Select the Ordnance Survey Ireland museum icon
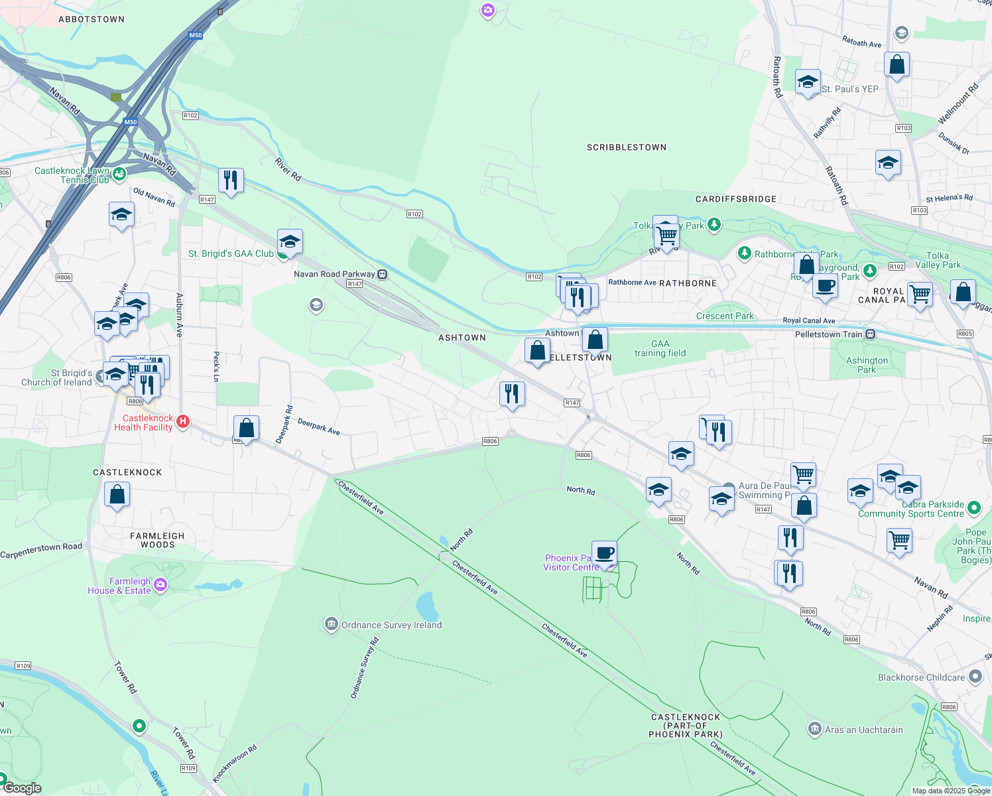The width and height of the screenshot is (992, 796). pos(331,625)
